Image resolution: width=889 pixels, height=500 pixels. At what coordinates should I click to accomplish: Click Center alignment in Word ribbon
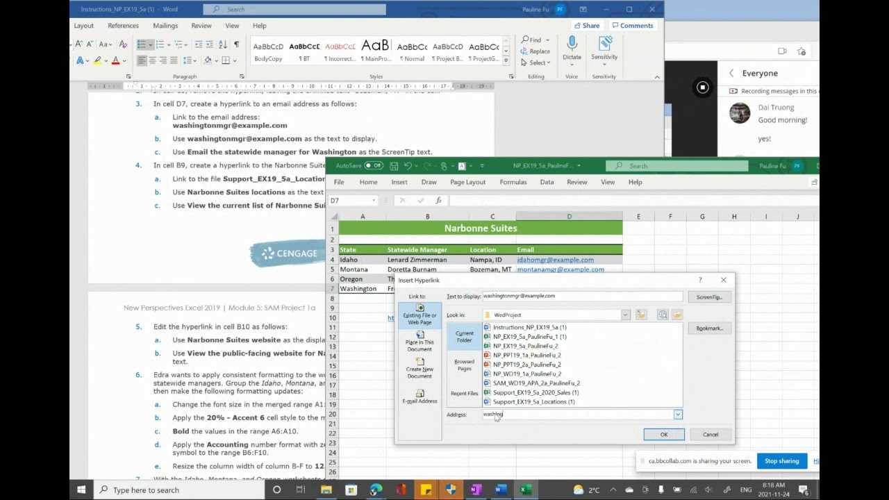coord(152,60)
